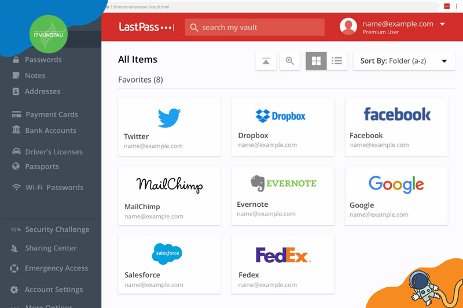Click the LastPass extension icon in browser toolbar
Viewport: 463px width, 308px height.
(447, 6)
